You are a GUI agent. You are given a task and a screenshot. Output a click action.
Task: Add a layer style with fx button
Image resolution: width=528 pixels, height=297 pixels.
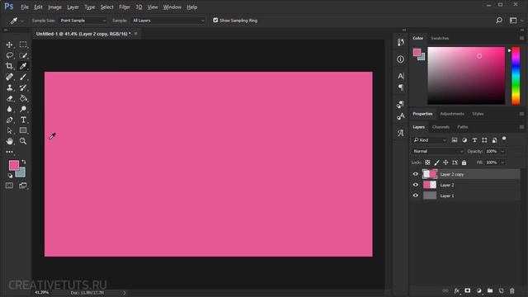tap(456, 290)
